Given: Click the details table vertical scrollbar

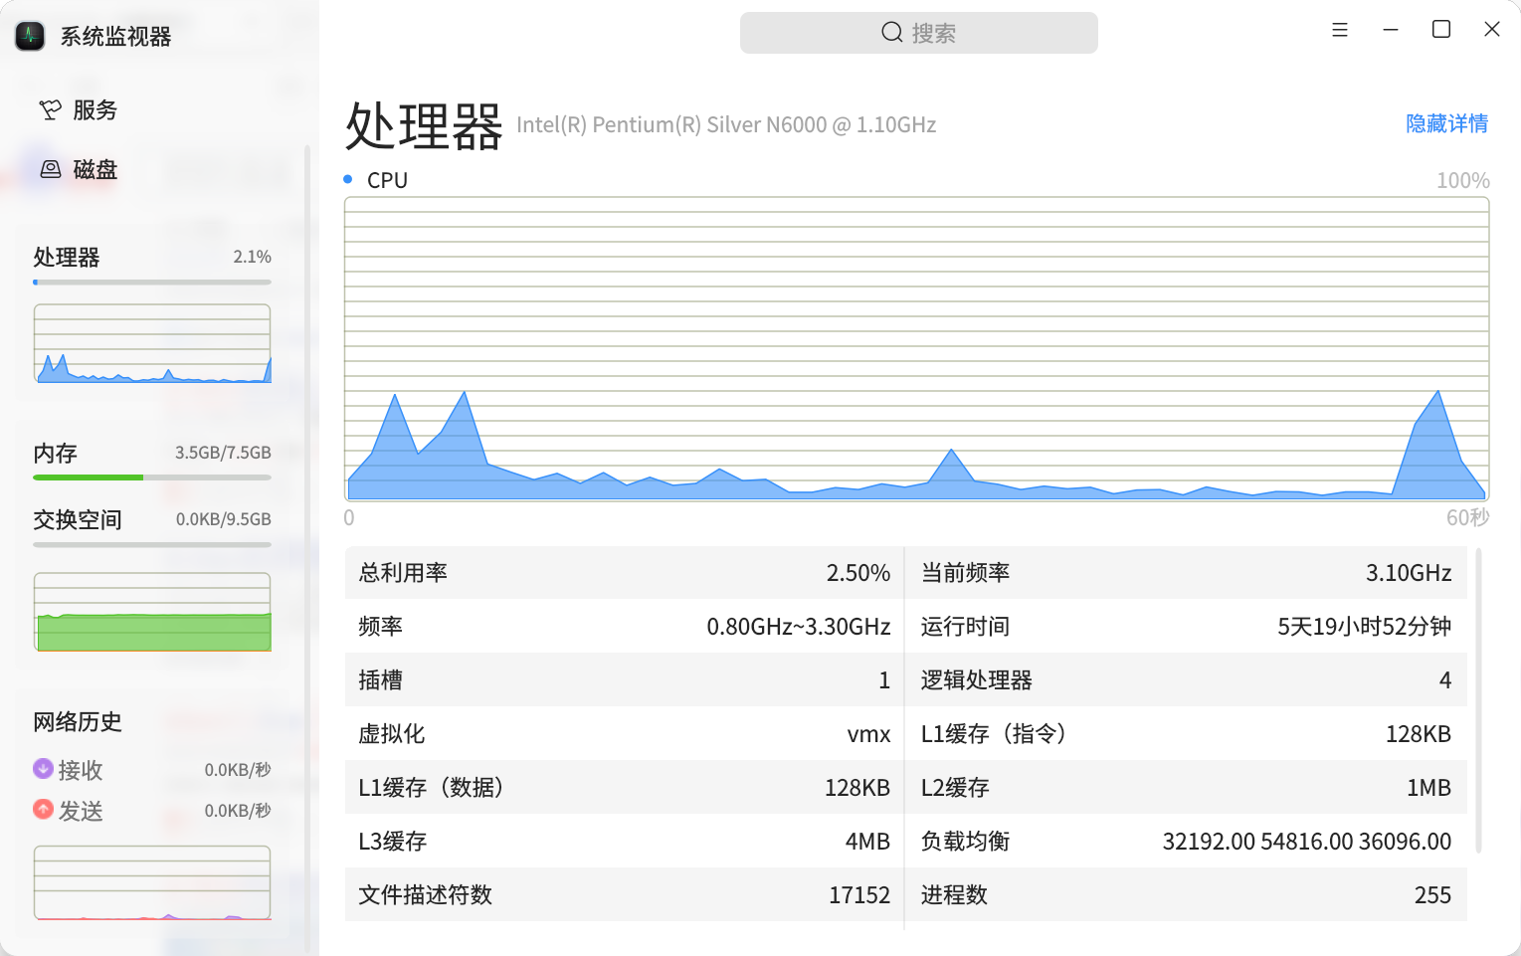Looking at the screenshot, I should coord(1478,701).
